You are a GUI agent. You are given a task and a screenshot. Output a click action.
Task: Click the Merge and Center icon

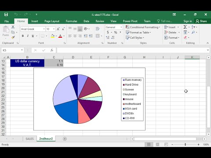[98, 36]
